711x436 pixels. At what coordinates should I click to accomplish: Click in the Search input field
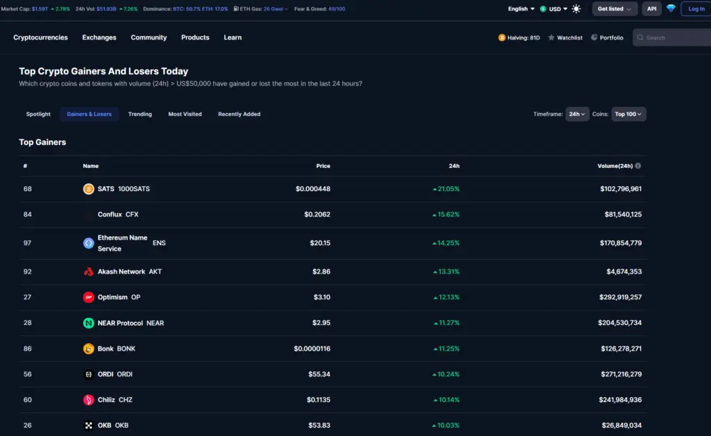tap(672, 37)
